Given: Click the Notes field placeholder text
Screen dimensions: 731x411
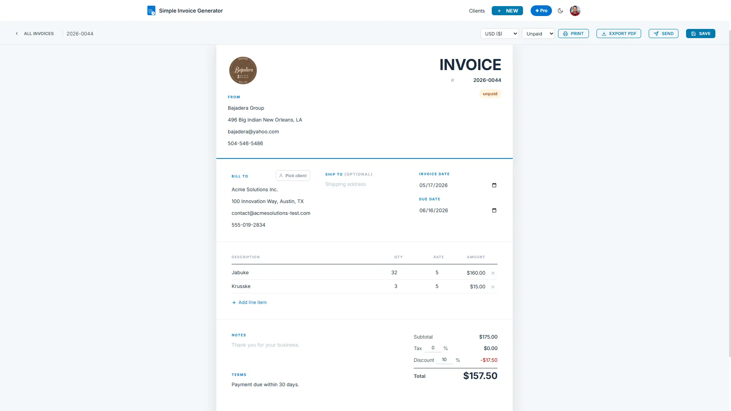Looking at the screenshot, I should 266,345.
